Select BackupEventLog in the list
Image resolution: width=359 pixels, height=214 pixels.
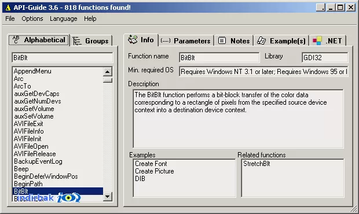[58, 161]
